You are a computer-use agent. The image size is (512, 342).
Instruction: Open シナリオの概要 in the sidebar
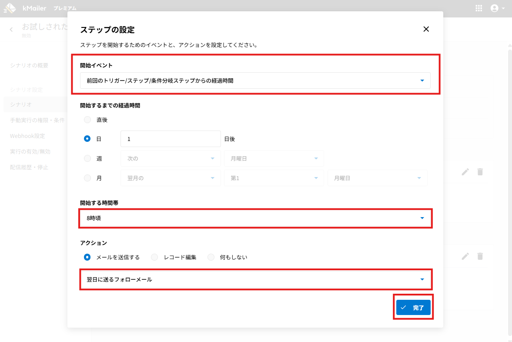(x=29, y=65)
